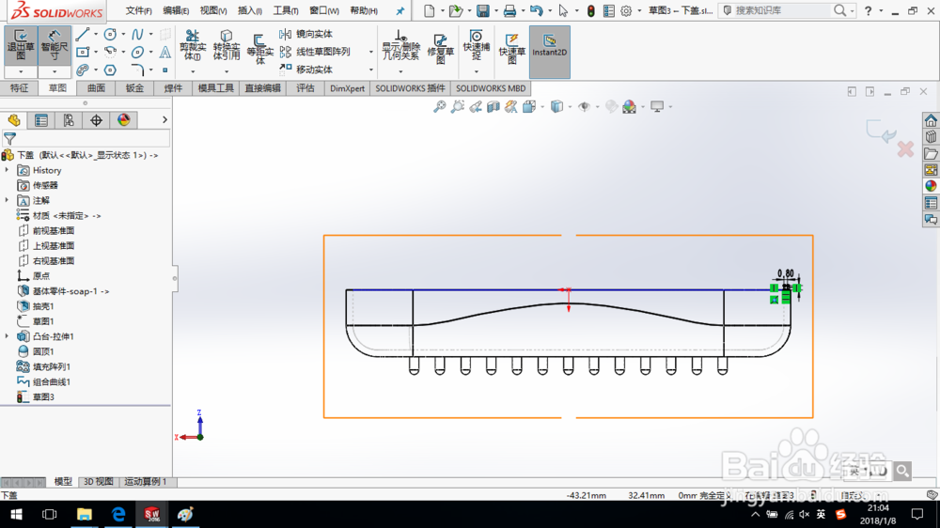This screenshot has width=940, height=528.
Task: Click the 线性草图阵列 button
Action: (x=315, y=52)
